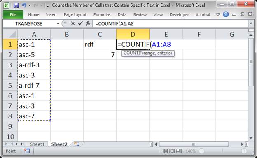Click the 140% zoom level
The height and width of the screenshot is (158, 257).
(x=190, y=151)
